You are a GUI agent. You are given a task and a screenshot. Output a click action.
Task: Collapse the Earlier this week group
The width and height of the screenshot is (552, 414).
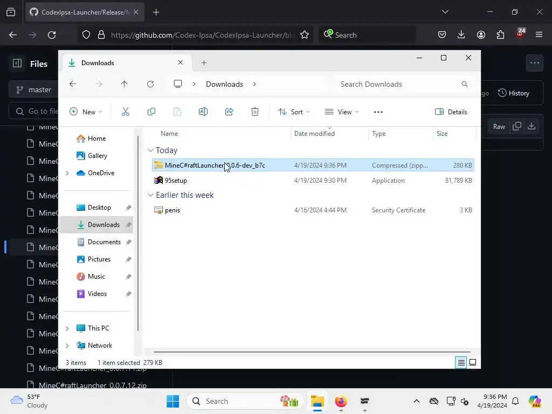click(150, 195)
